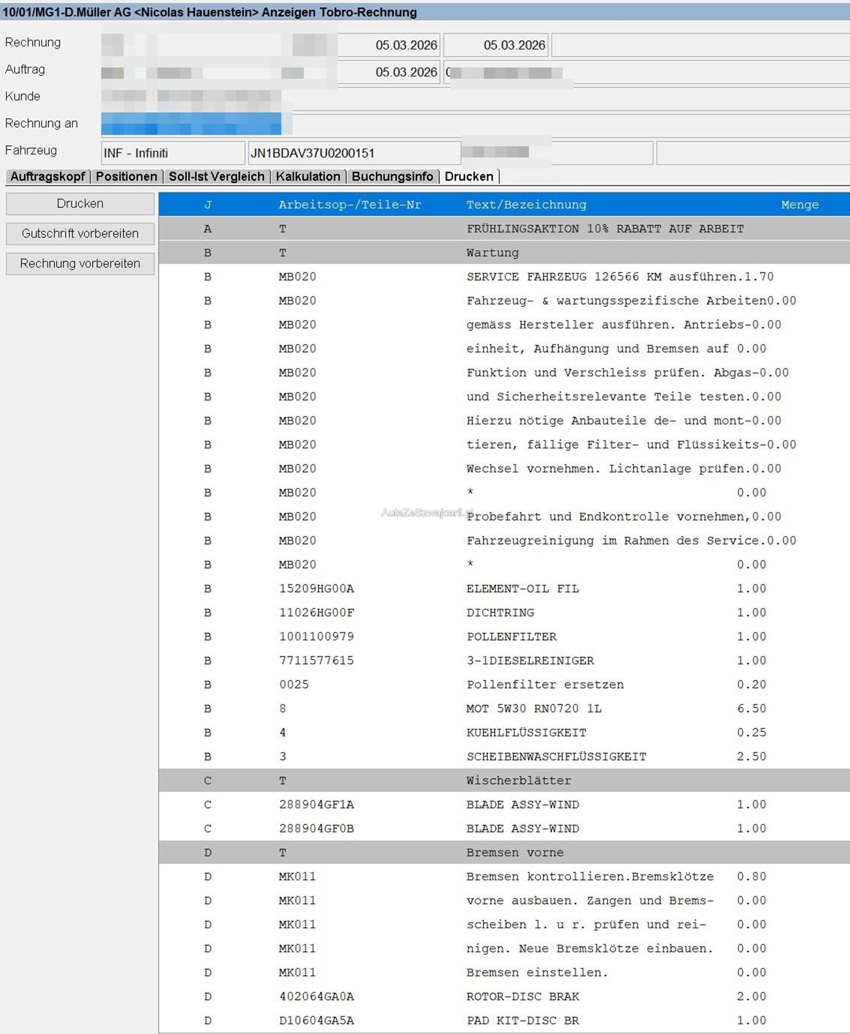Click the Arbeitsop-/Teile-Nr column header

(x=350, y=205)
